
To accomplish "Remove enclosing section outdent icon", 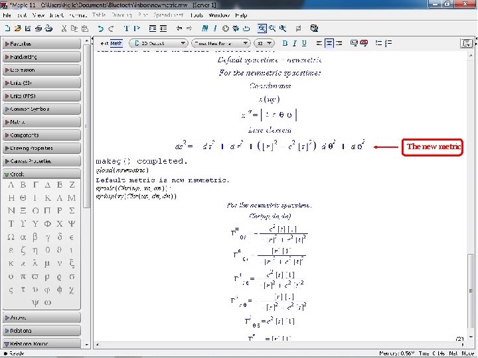I will pyautogui.click(x=163, y=29).
